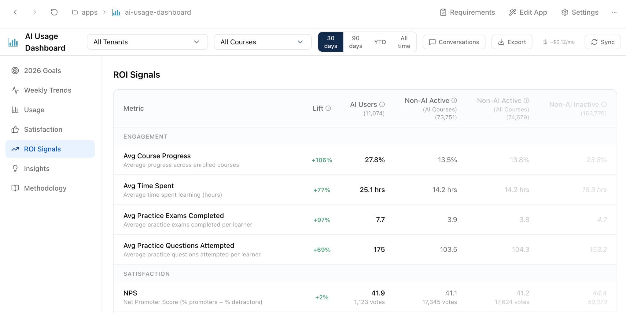Choose the All time range option

click(x=404, y=42)
